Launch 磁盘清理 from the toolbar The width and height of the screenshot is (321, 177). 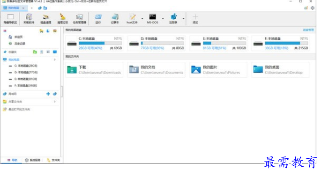click(x=45, y=19)
